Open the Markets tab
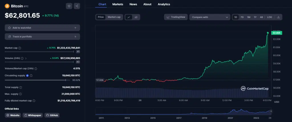Image resolution: width=292 pixels, height=122 pixels. click(118, 4)
